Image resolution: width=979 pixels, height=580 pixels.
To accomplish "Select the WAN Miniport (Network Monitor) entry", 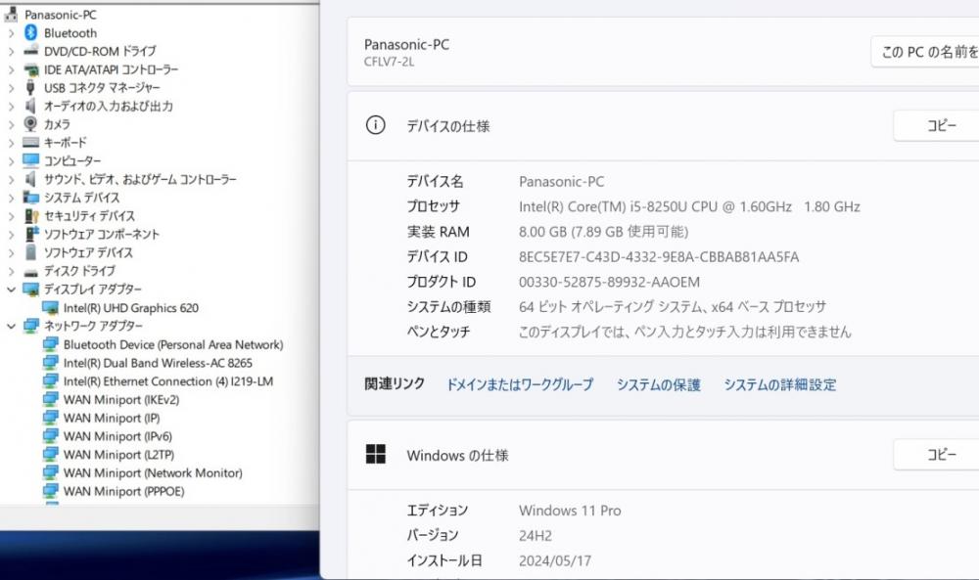I will (x=153, y=472).
